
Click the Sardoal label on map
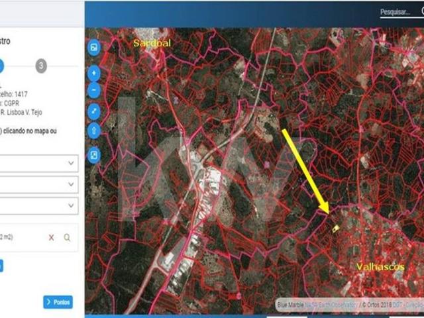(152, 42)
